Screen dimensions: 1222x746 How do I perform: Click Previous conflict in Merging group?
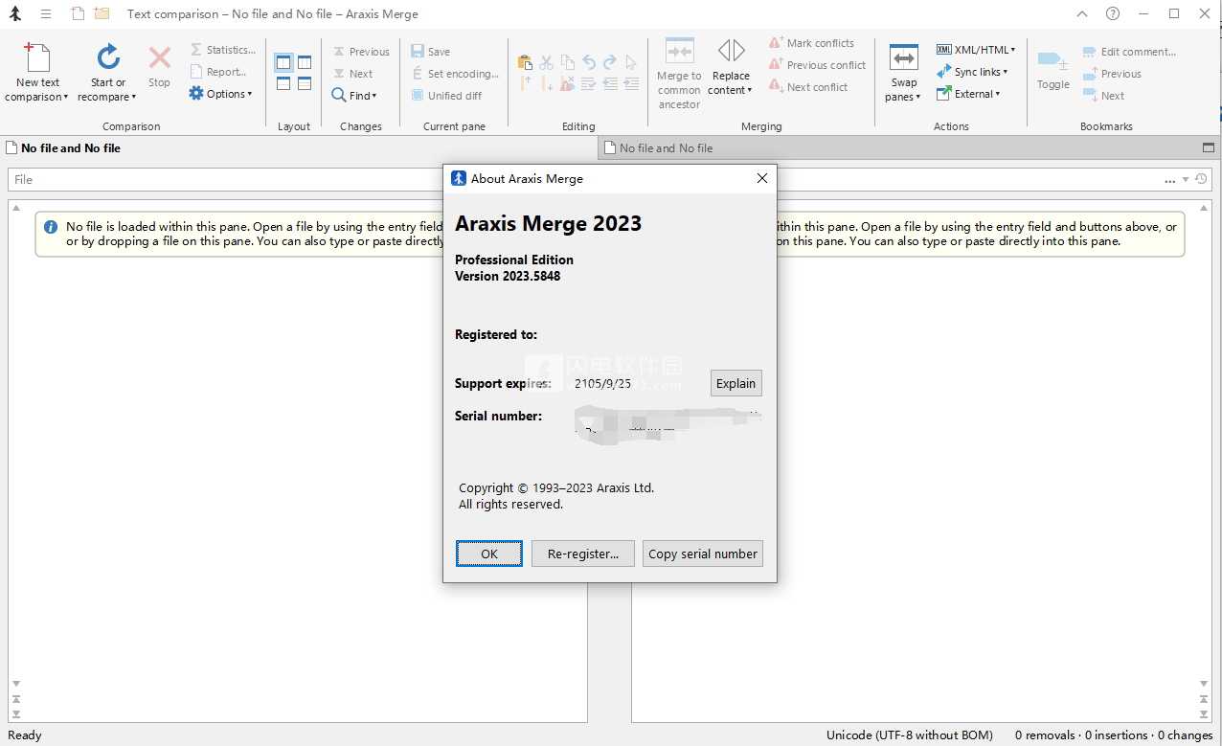click(x=818, y=65)
